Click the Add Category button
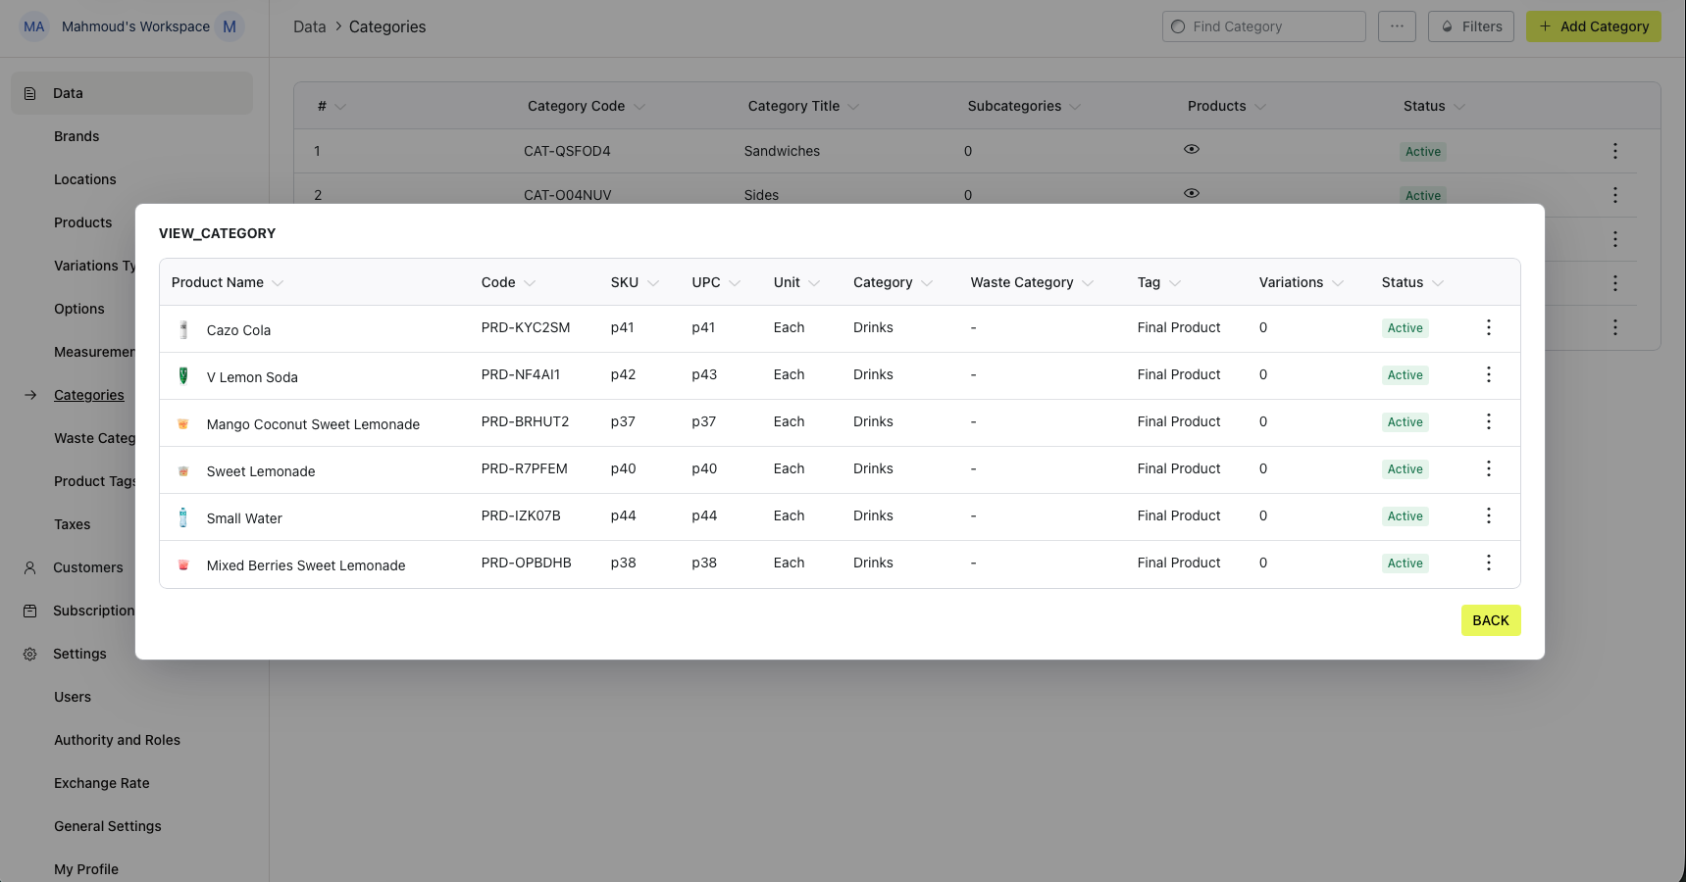Viewport: 1686px width, 882px height. coord(1593,26)
